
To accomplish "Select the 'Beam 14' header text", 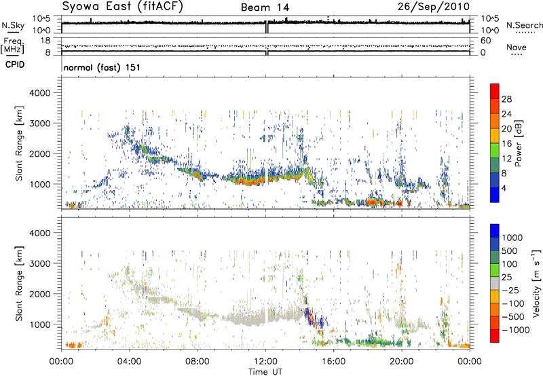I will pos(265,7).
